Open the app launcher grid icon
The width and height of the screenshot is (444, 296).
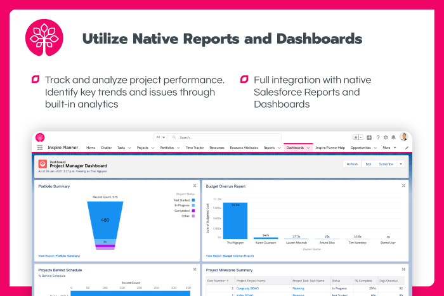40,148
